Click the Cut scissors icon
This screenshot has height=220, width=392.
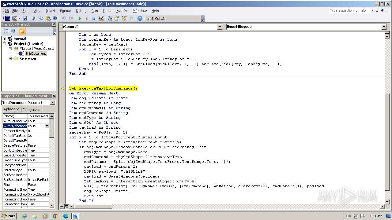34,19
